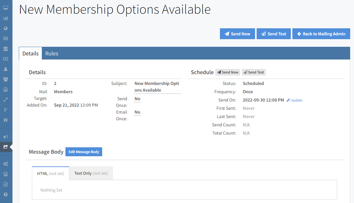Image resolution: width=354 pixels, height=203 pixels.
Task: Click the gift icon in sidebar
Action: pyautogui.click(x=5, y=120)
